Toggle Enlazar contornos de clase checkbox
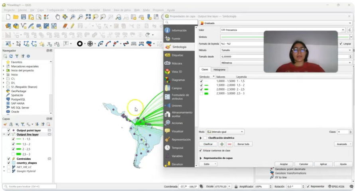 (200, 150)
